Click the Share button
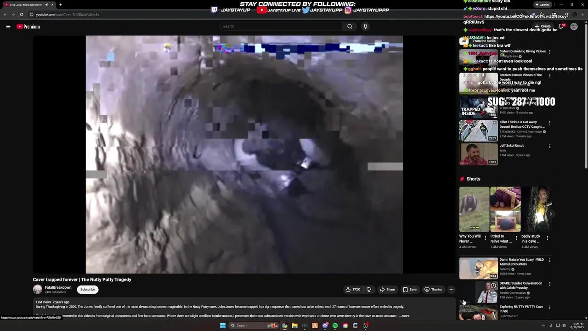 387,290
